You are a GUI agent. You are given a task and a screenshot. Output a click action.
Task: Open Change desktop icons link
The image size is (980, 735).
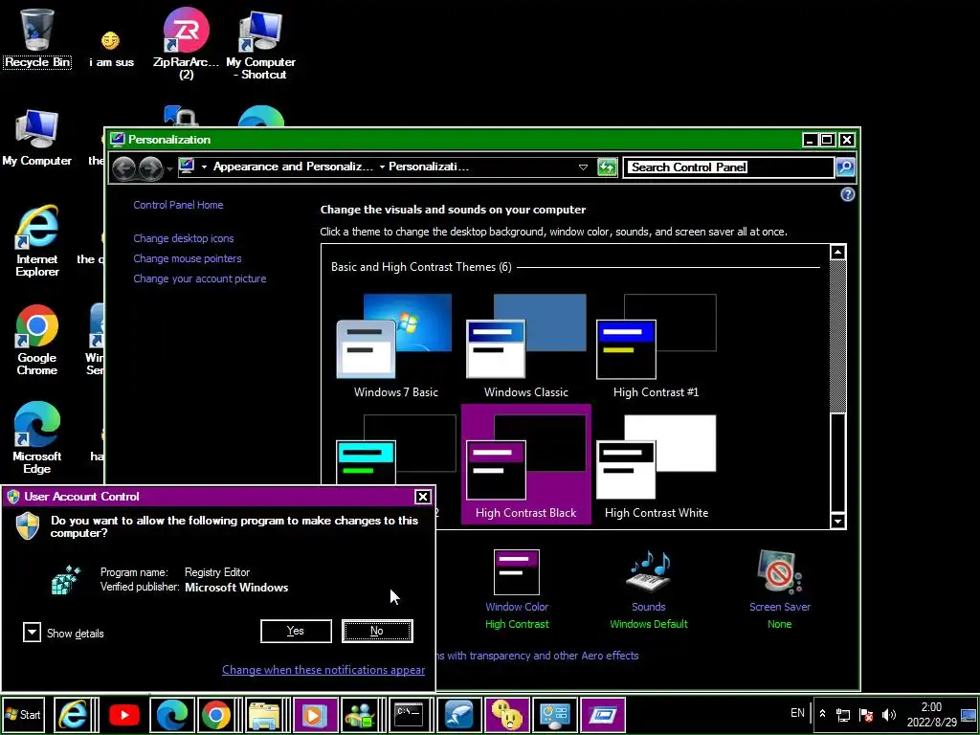[184, 238]
